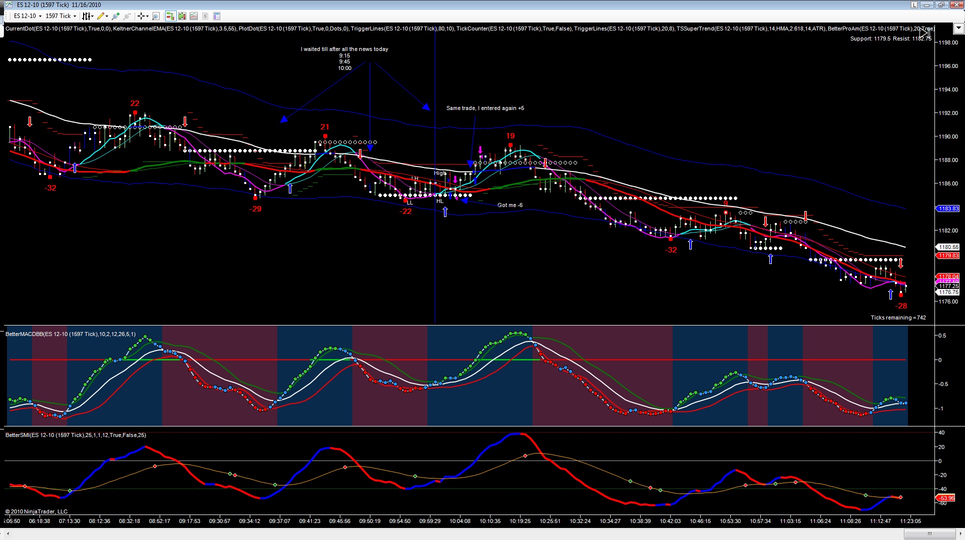Expand the drawing tools dropdown arrow
Viewport: 965px width, 540px height.
click(107, 16)
